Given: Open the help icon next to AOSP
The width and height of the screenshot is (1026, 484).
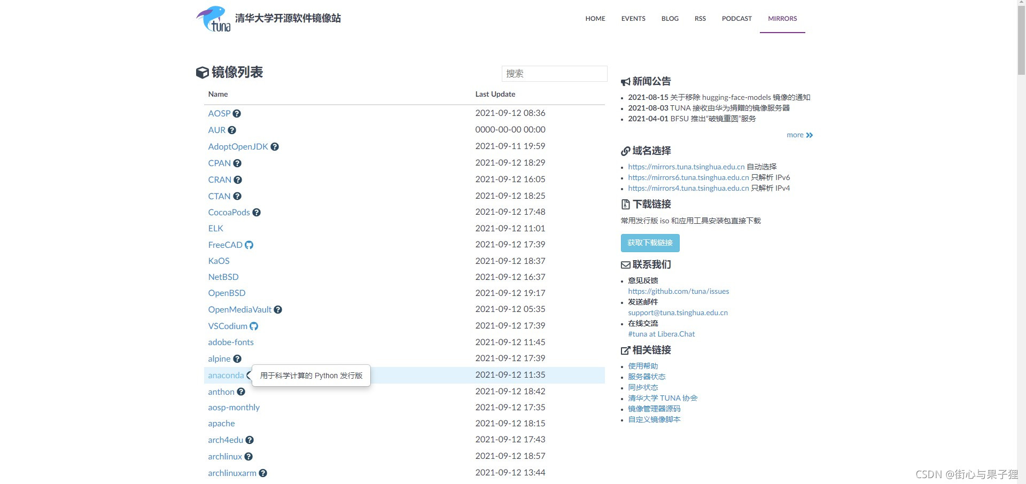Looking at the screenshot, I should [x=237, y=114].
